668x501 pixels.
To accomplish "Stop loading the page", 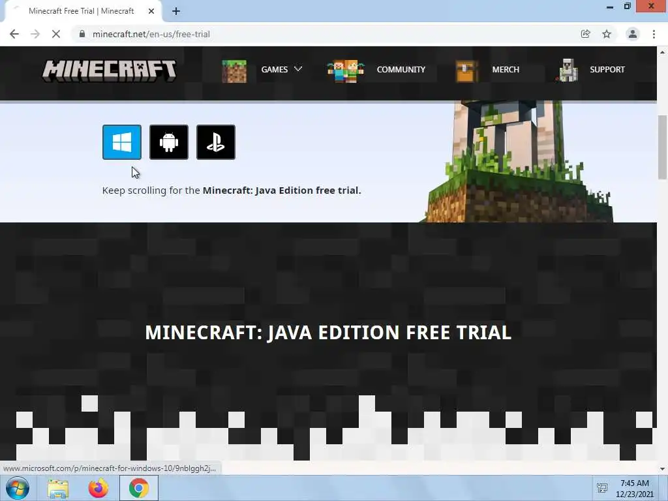I will point(56,34).
